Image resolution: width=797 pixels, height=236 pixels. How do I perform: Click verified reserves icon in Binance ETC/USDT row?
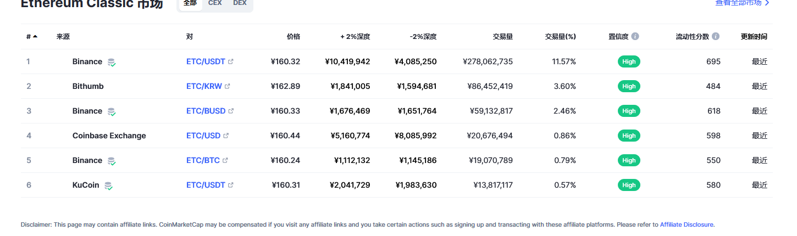(x=112, y=62)
